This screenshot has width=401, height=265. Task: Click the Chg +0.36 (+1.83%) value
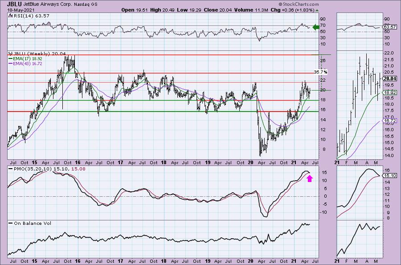click(x=293, y=10)
